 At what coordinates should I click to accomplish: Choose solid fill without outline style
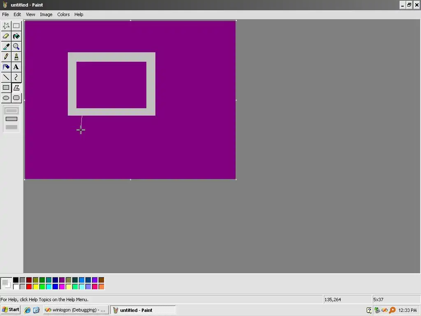[12, 127]
